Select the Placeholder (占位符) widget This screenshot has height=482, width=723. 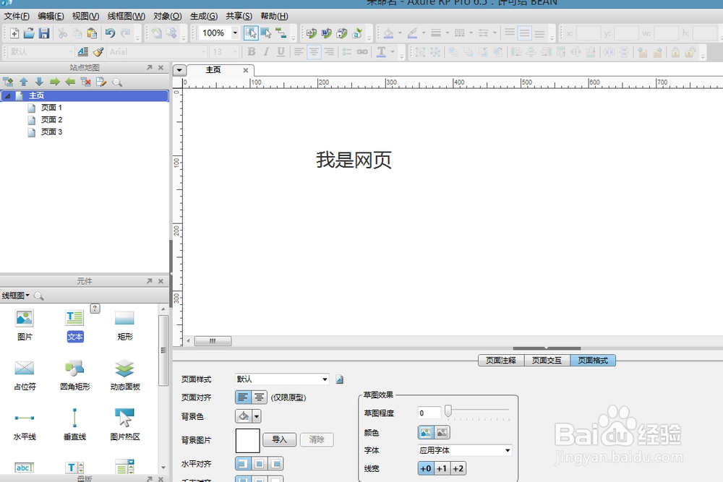click(25, 376)
